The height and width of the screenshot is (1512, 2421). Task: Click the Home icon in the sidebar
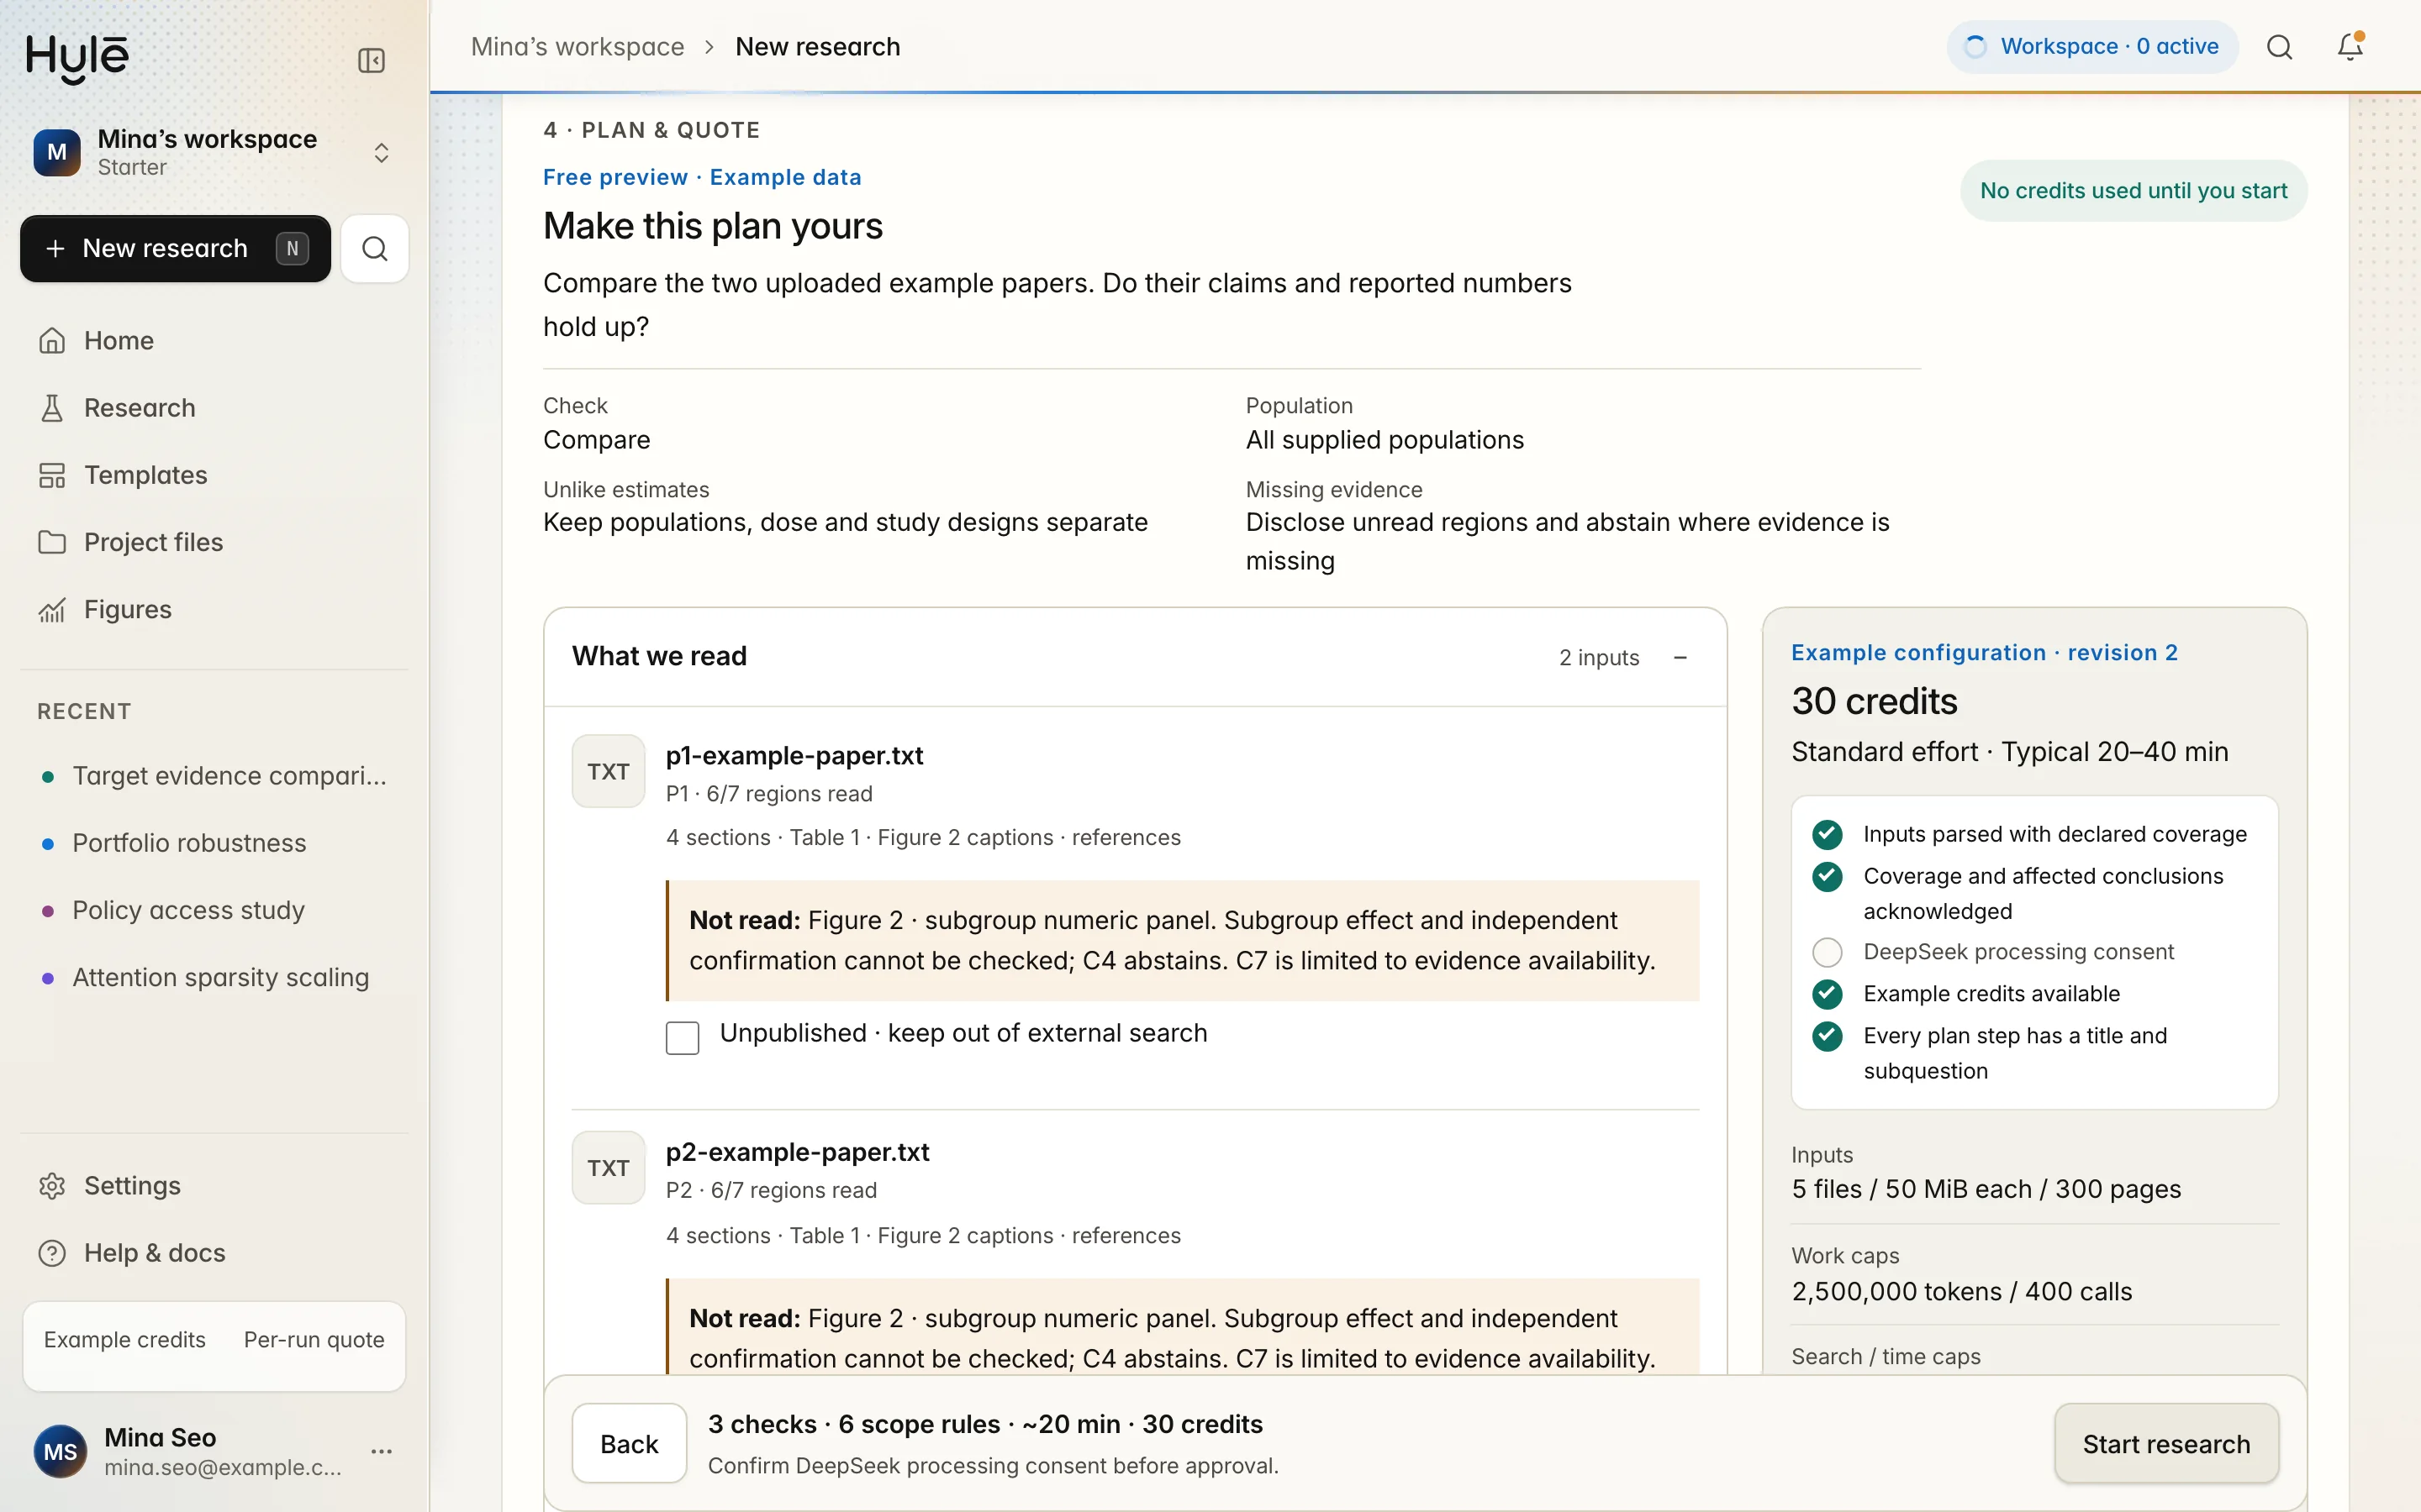[52, 341]
